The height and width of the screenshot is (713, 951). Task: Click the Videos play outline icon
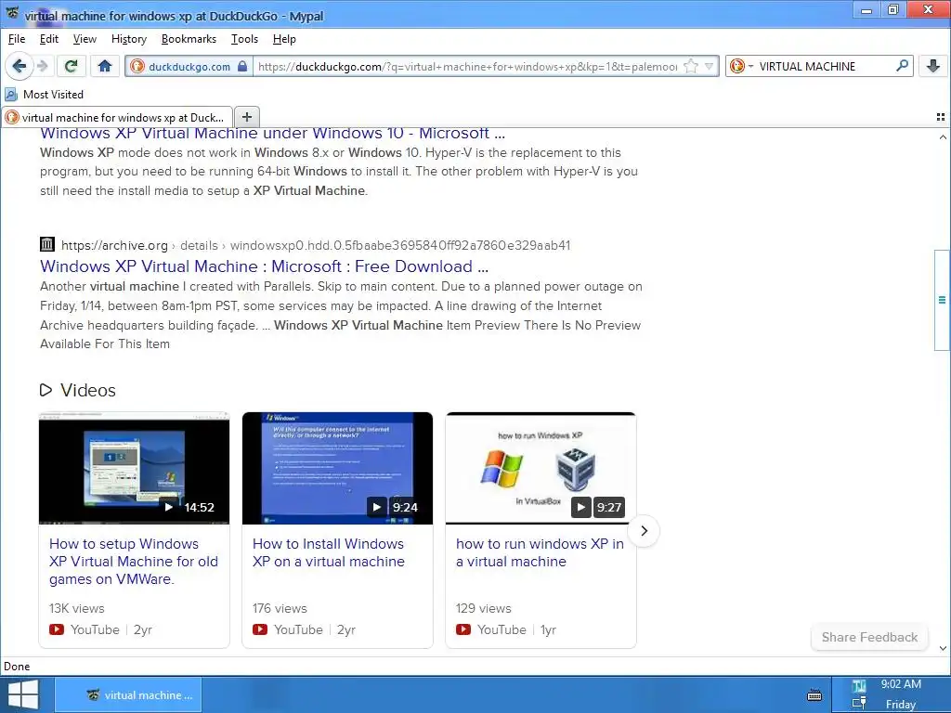point(46,390)
